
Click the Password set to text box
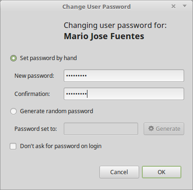pos(101,129)
